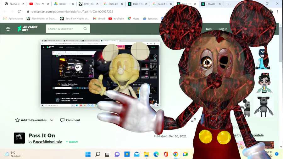Open Google Meet icon on taskbar
This screenshot has height=159, width=283.
pyautogui.click(x=185, y=154)
